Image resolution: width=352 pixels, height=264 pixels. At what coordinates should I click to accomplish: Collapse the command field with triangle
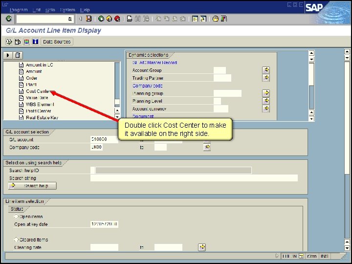coord(80,19)
